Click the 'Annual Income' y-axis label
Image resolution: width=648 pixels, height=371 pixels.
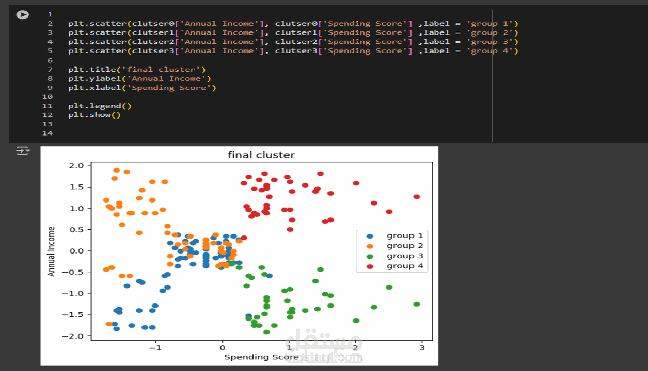(x=51, y=251)
